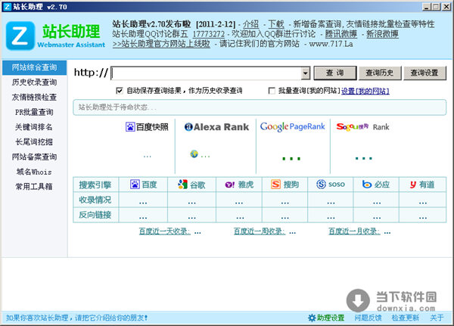Viewport: 454px width, 326px height.
Task: Click the Google PageRank logo
Action: [x=292, y=127]
